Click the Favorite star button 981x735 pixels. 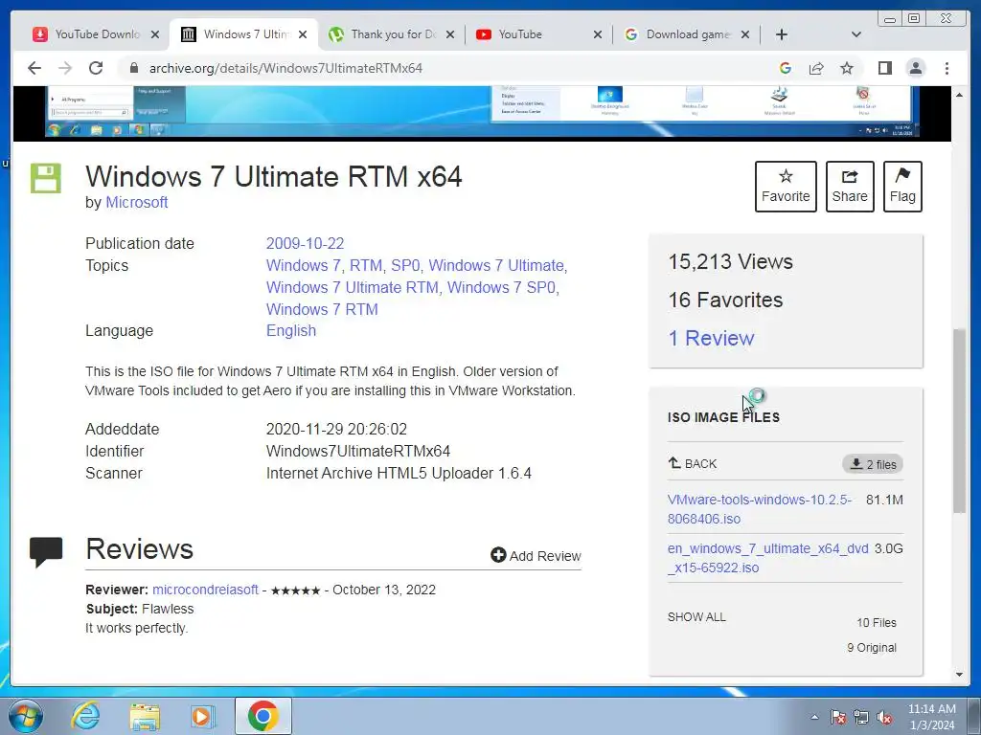[x=786, y=187]
